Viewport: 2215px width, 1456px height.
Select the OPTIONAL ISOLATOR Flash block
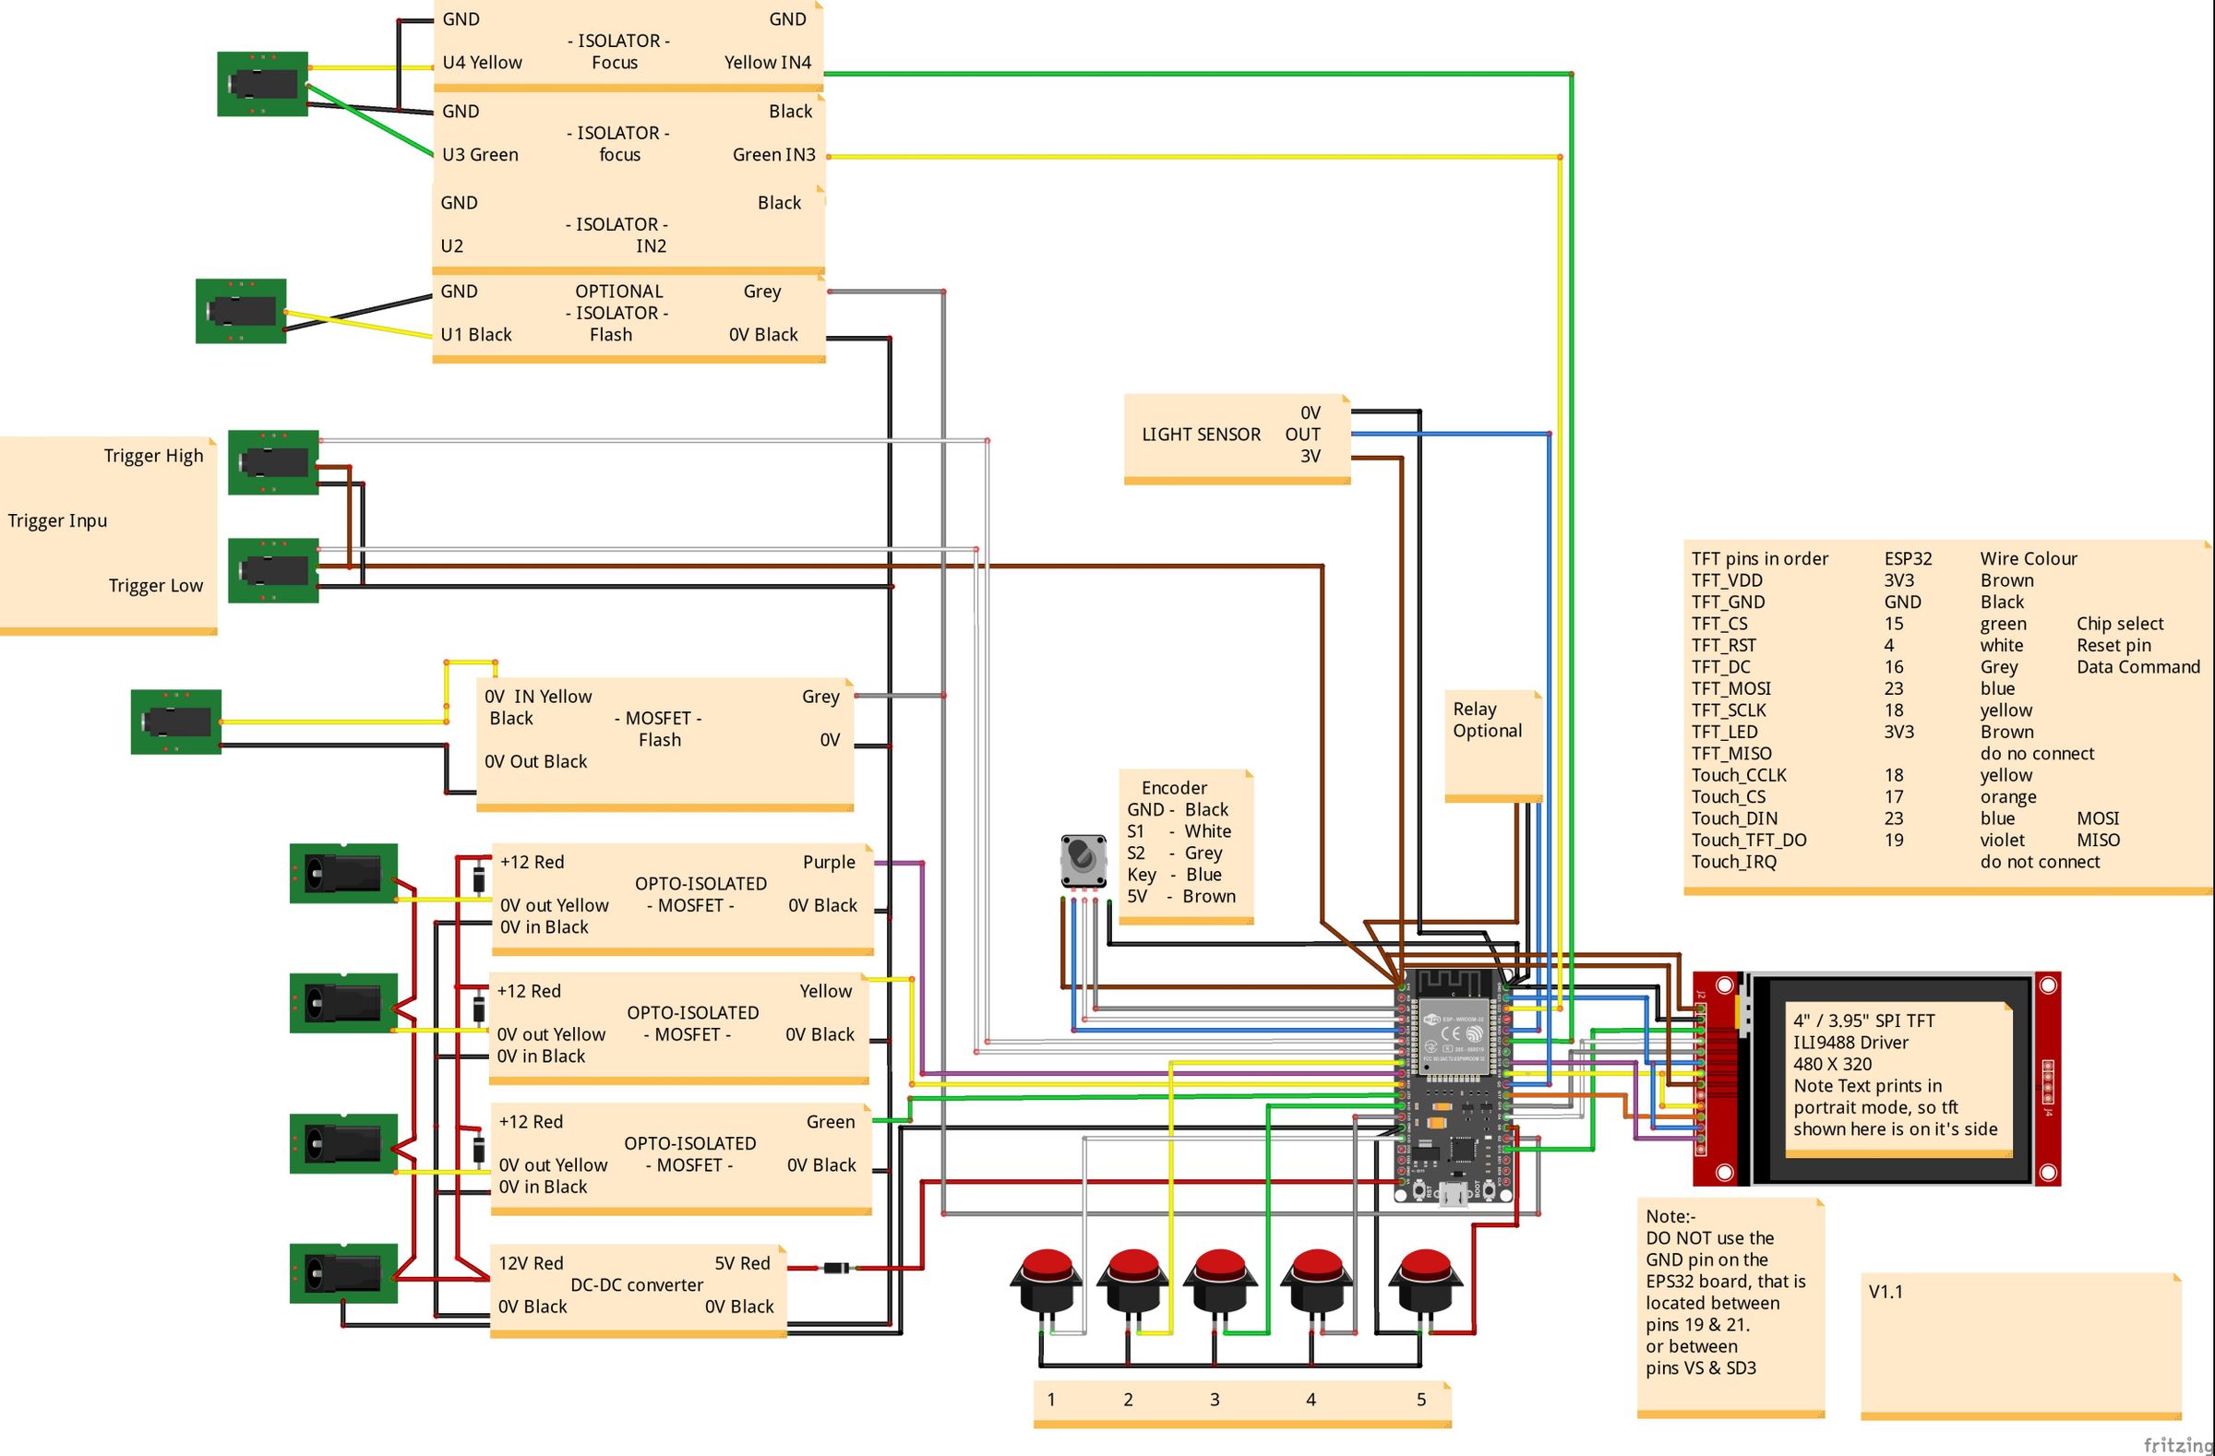click(629, 315)
